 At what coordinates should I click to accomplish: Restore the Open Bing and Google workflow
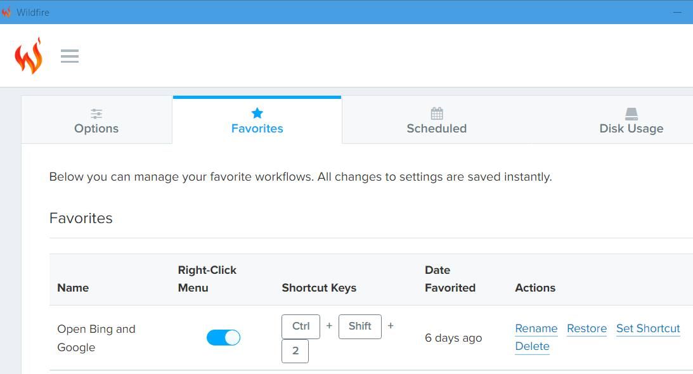coord(586,328)
